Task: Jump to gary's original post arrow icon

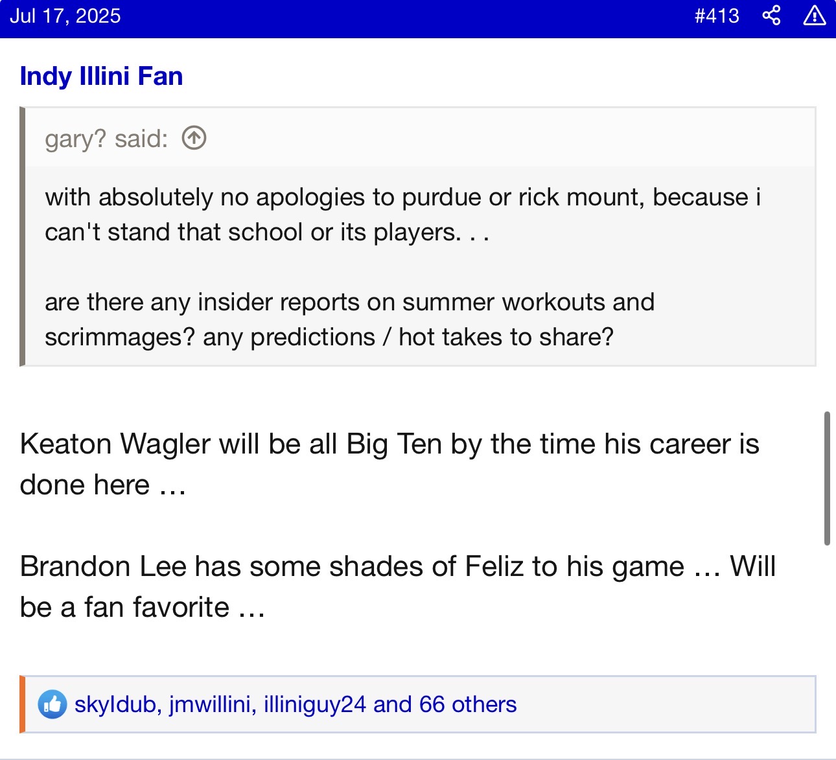Action: [194, 138]
